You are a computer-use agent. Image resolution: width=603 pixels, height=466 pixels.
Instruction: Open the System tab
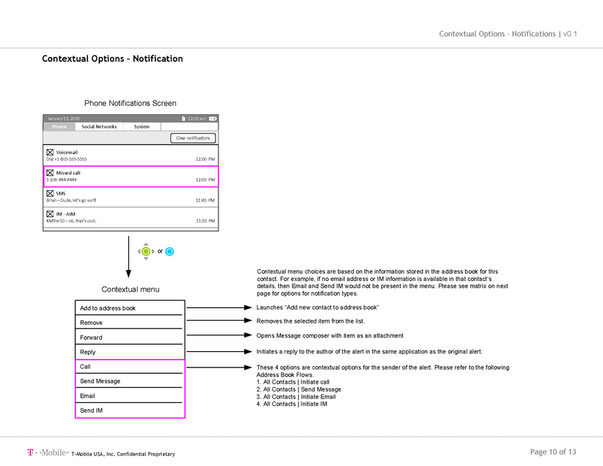pyautogui.click(x=142, y=127)
